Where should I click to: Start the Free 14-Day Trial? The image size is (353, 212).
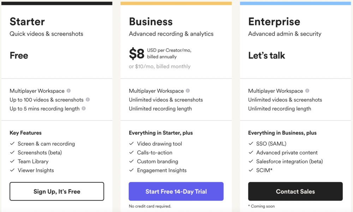pyautogui.click(x=176, y=191)
